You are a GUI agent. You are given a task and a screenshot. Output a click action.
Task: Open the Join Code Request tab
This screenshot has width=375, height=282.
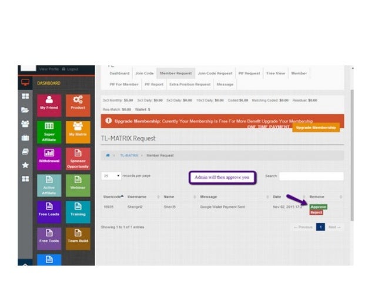tap(215, 74)
